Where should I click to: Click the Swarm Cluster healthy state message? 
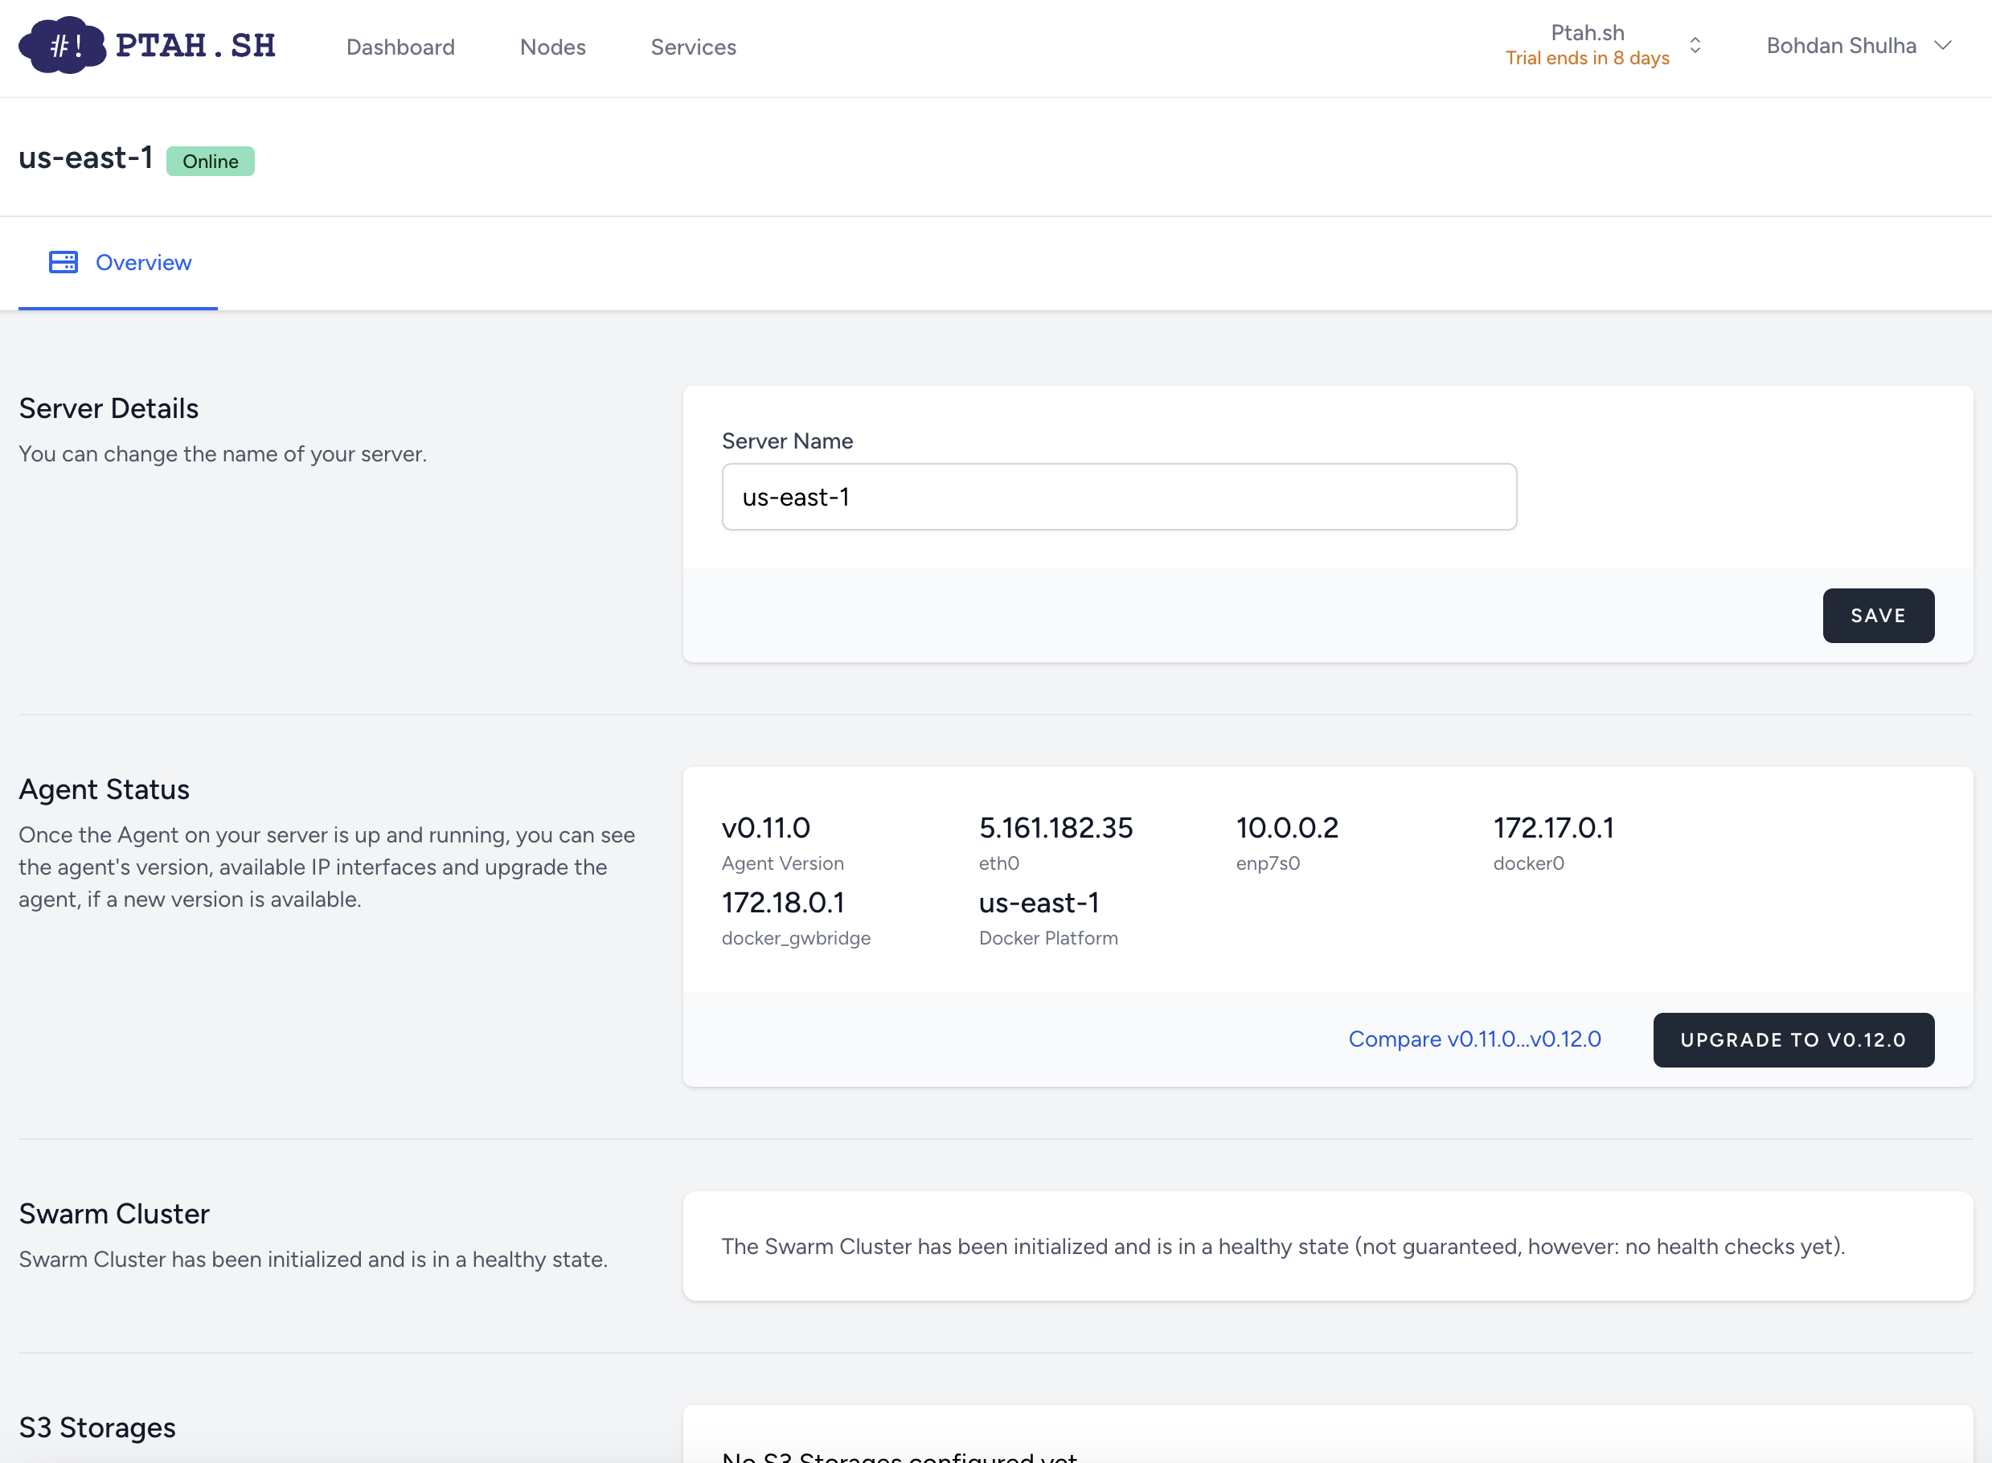pyautogui.click(x=1284, y=1246)
